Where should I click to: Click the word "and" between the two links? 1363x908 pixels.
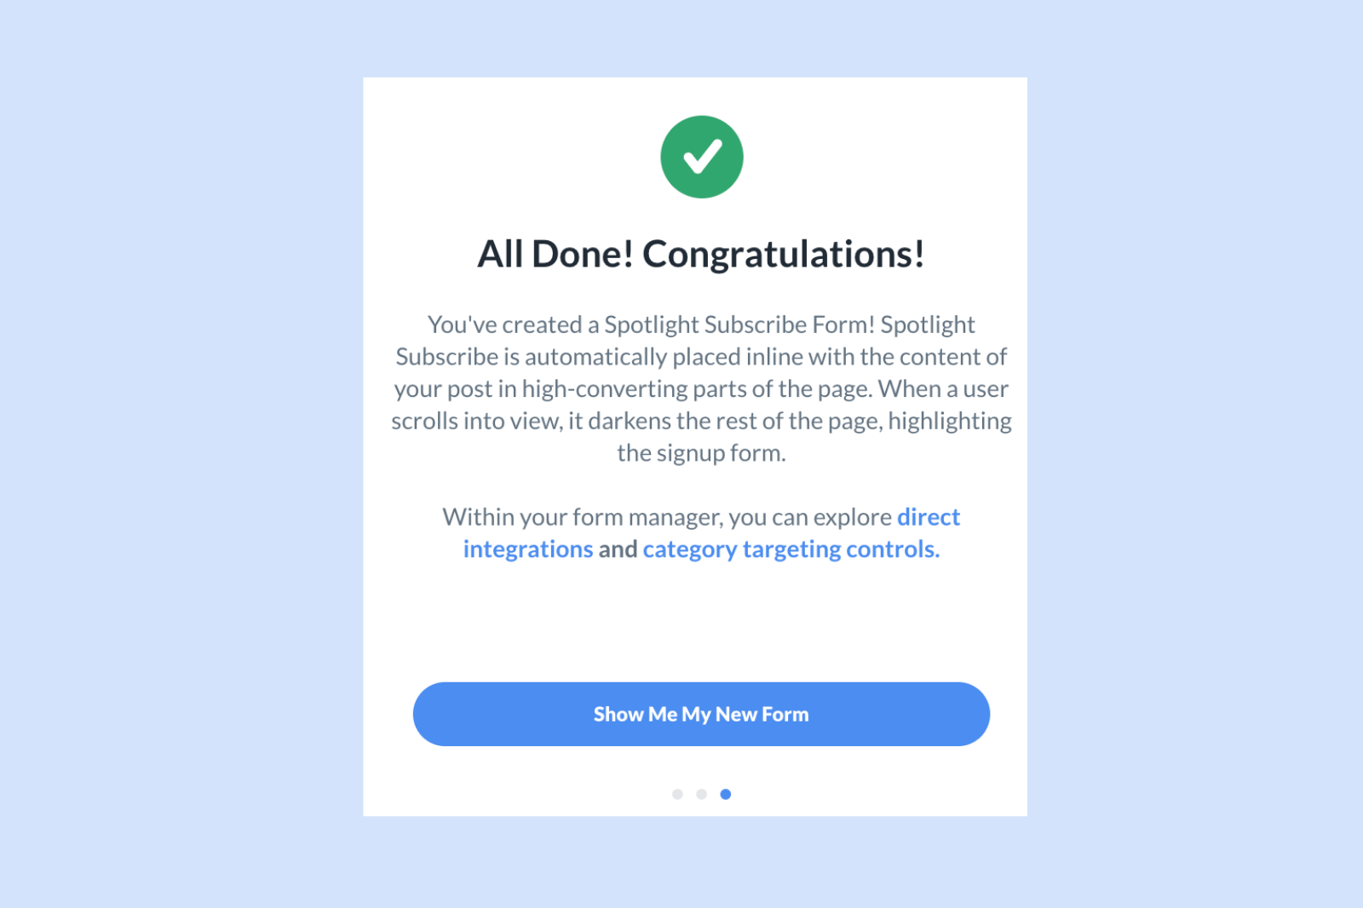click(618, 549)
